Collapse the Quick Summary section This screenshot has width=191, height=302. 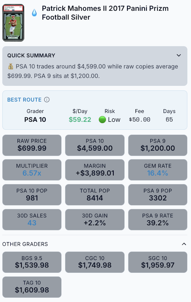[x=178, y=55]
